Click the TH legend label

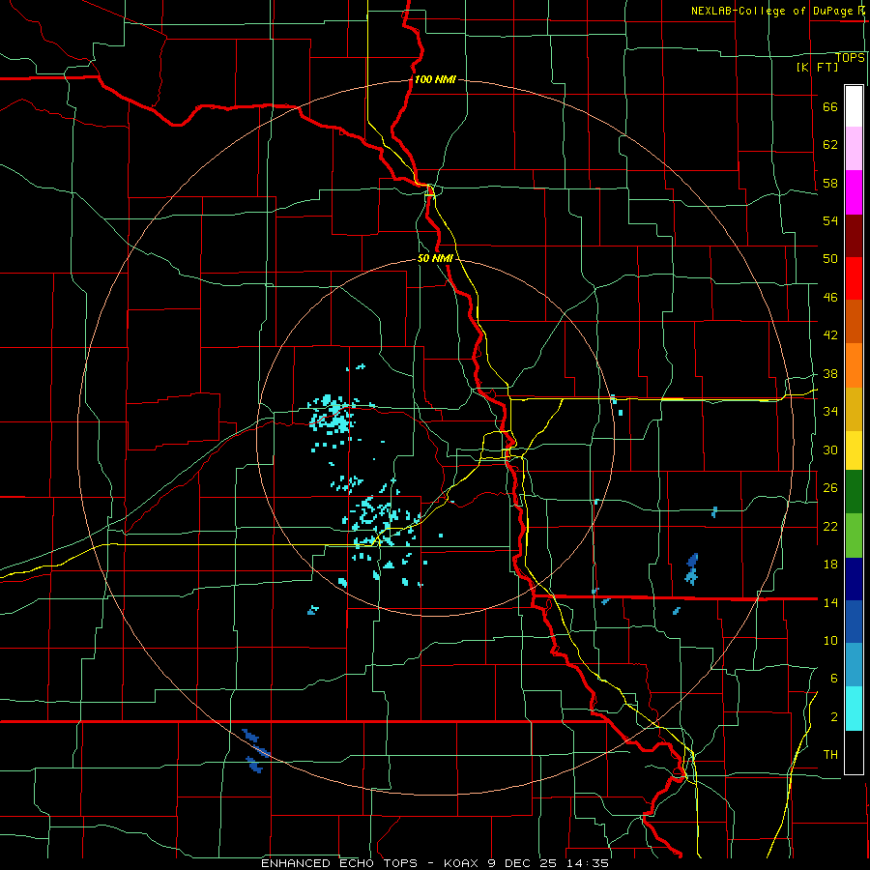[830, 755]
